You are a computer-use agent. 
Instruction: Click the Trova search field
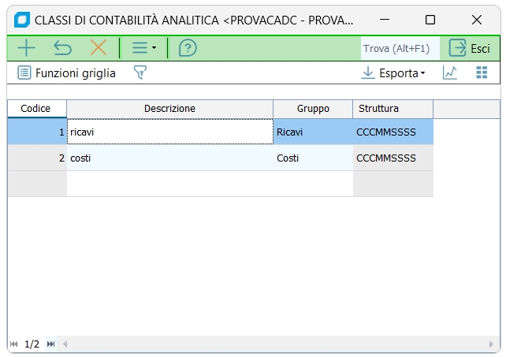pyautogui.click(x=398, y=48)
